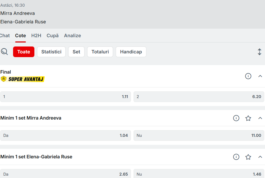Open info for Minim 1 set Elena-Gabriela Ruse

236,157
